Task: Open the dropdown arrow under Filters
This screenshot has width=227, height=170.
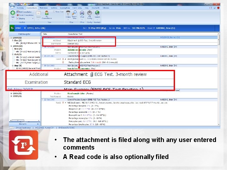Action: click(x=68, y=20)
